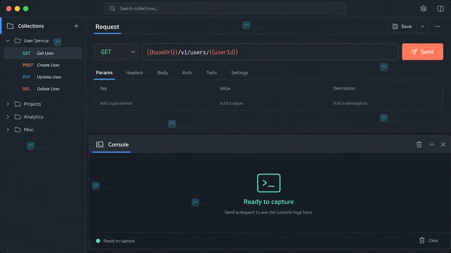Select the Params tab
This screenshot has height=253, width=451.
[x=104, y=73]
